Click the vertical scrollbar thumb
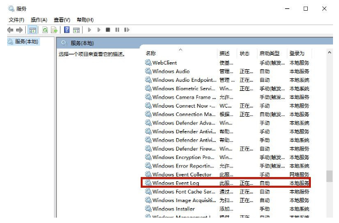Image resolution: width=339 pixels, height=223 pixels. pos(329,176)
